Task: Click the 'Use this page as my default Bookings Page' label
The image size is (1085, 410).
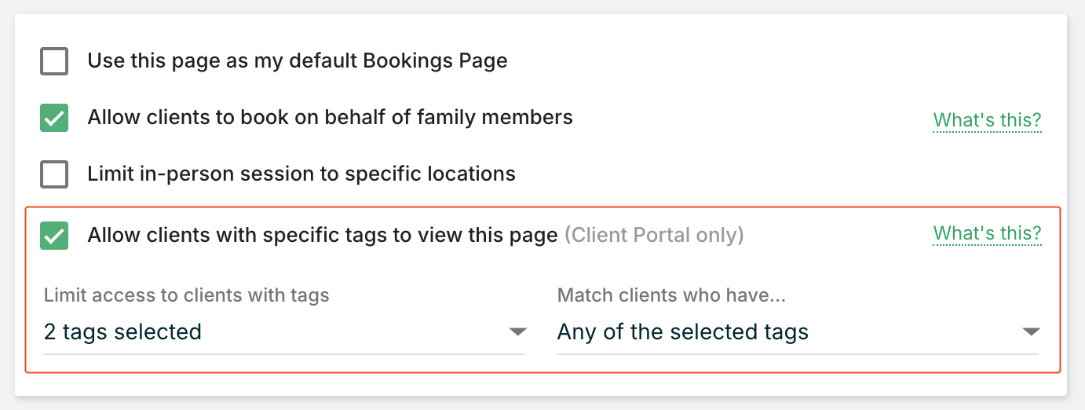Action: tap(297, 60)
